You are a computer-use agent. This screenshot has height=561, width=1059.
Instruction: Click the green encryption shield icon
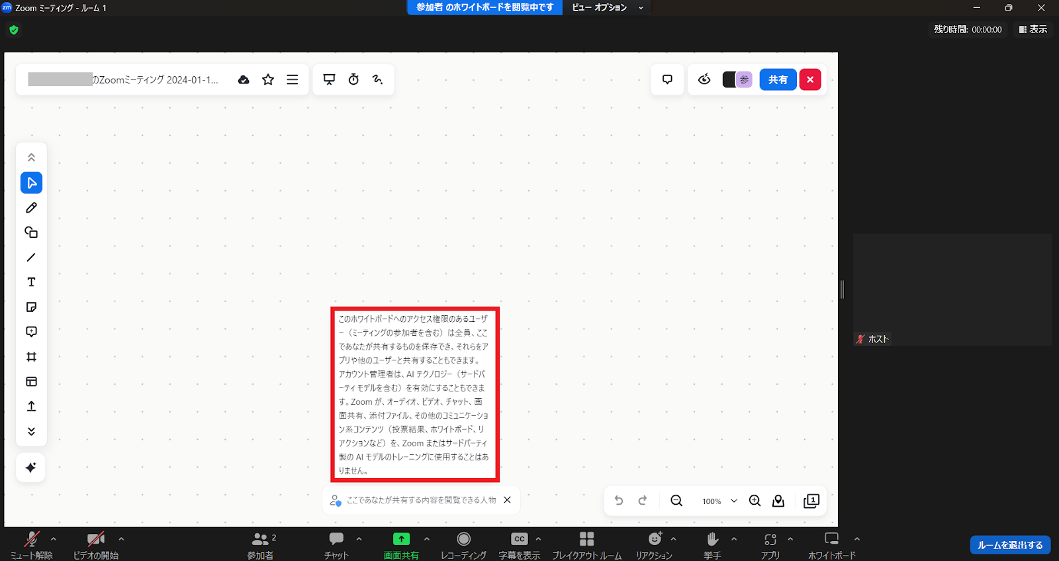tap(14, 30)
